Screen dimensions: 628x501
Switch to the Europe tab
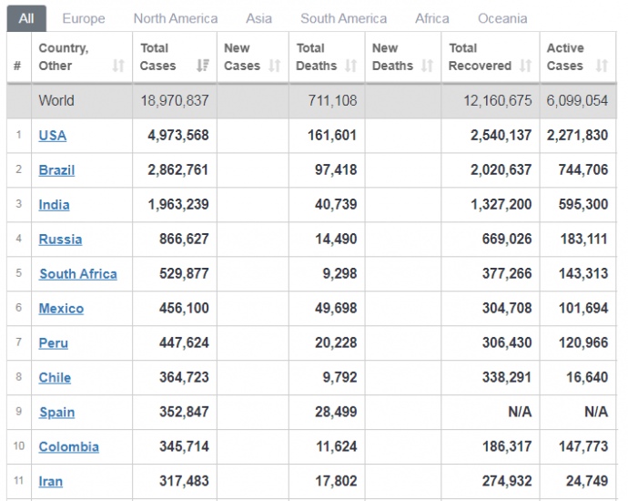tap(83, 18)
